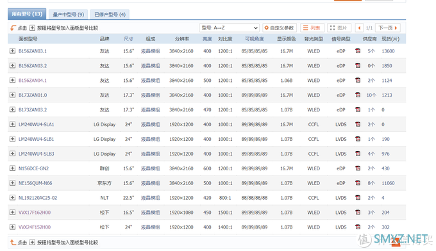This screenshot has width=436, height=251.
Task: Go to previous page arrow
Action: pyautogui.click(x=359, y=28)
